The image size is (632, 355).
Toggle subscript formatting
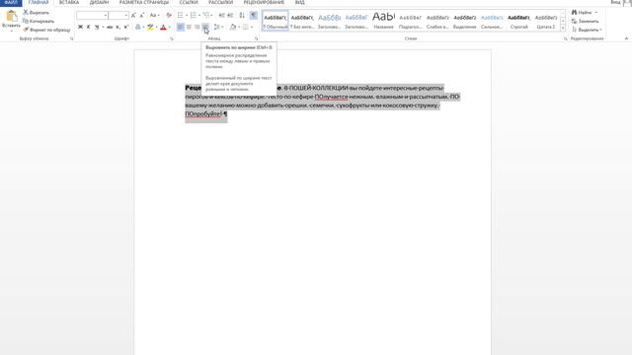(x=118, y=27)
